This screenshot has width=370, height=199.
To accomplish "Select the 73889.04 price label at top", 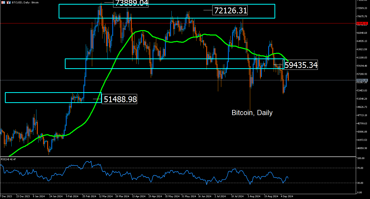I will tap(131, 3).
